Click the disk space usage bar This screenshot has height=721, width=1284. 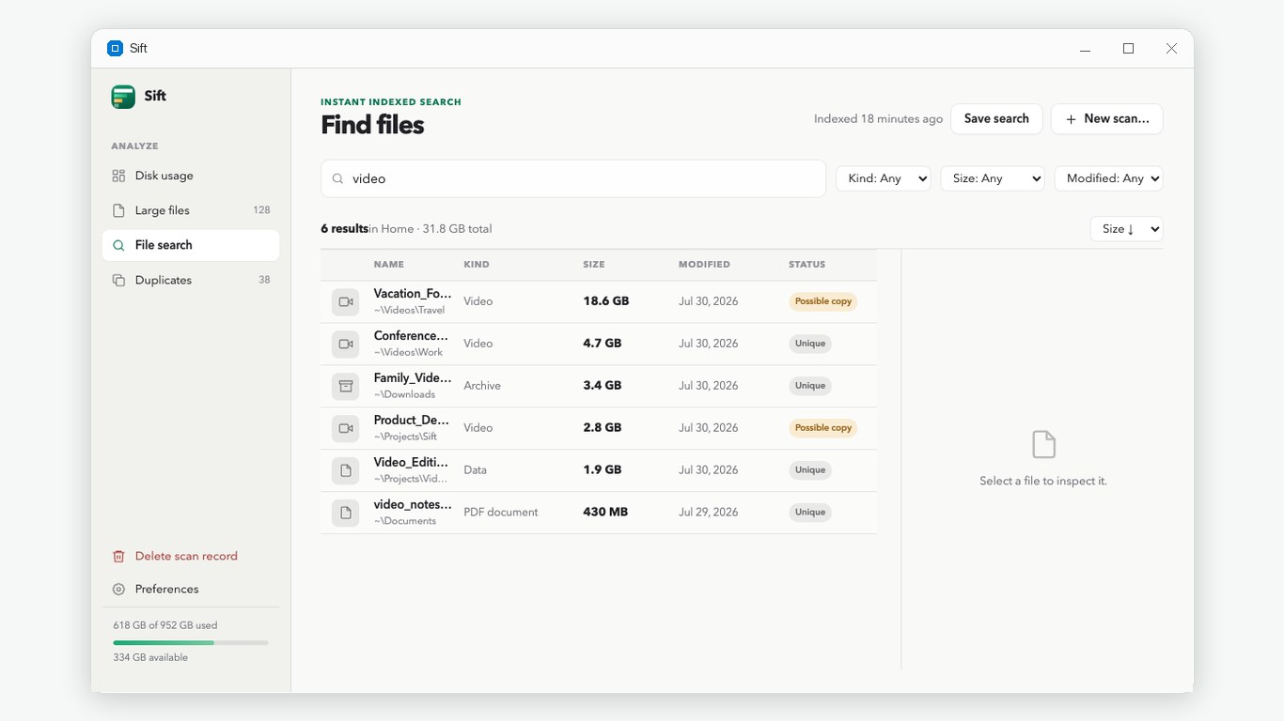pos(191,643)
